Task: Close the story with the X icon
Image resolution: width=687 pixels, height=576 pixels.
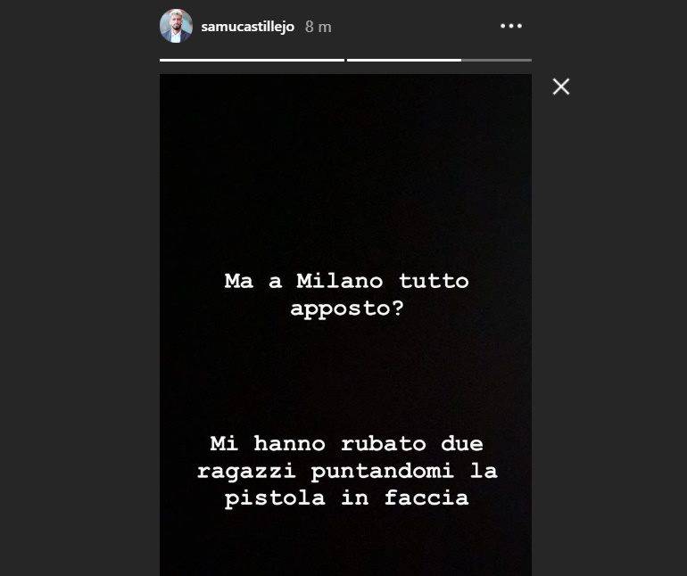Action: [561, 86]
